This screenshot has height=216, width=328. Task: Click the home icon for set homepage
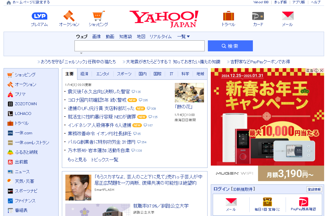tap(8, 3)
